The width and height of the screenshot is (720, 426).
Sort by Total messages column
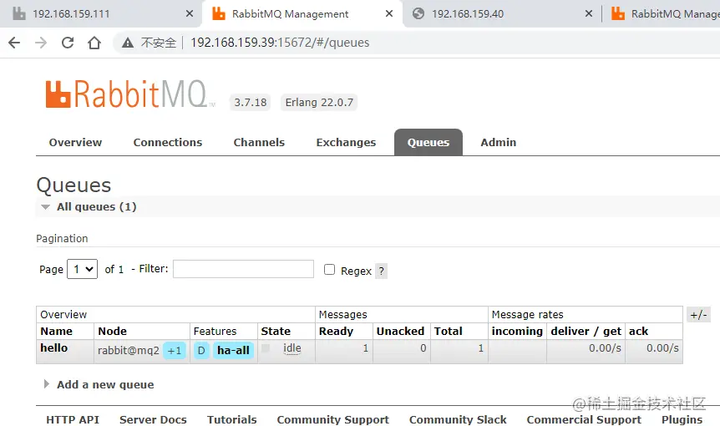(449, 331)
